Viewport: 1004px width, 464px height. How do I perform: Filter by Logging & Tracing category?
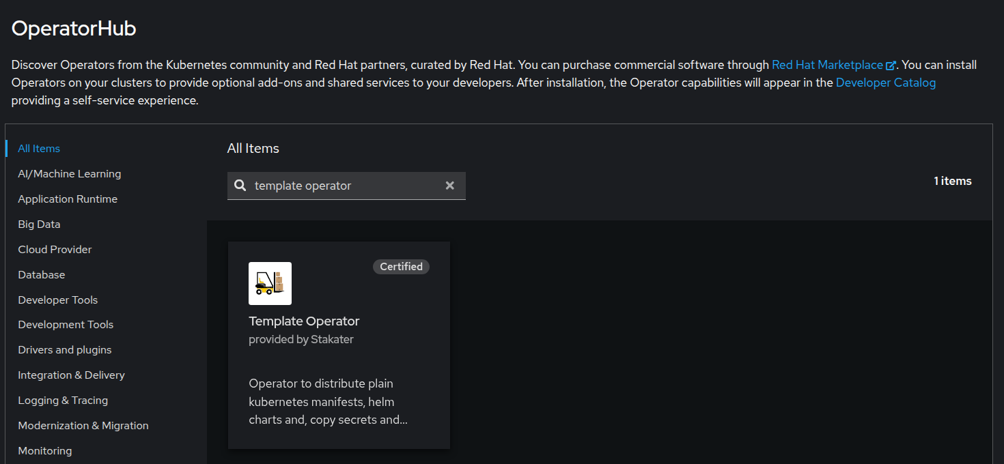(x=63, y=401)
